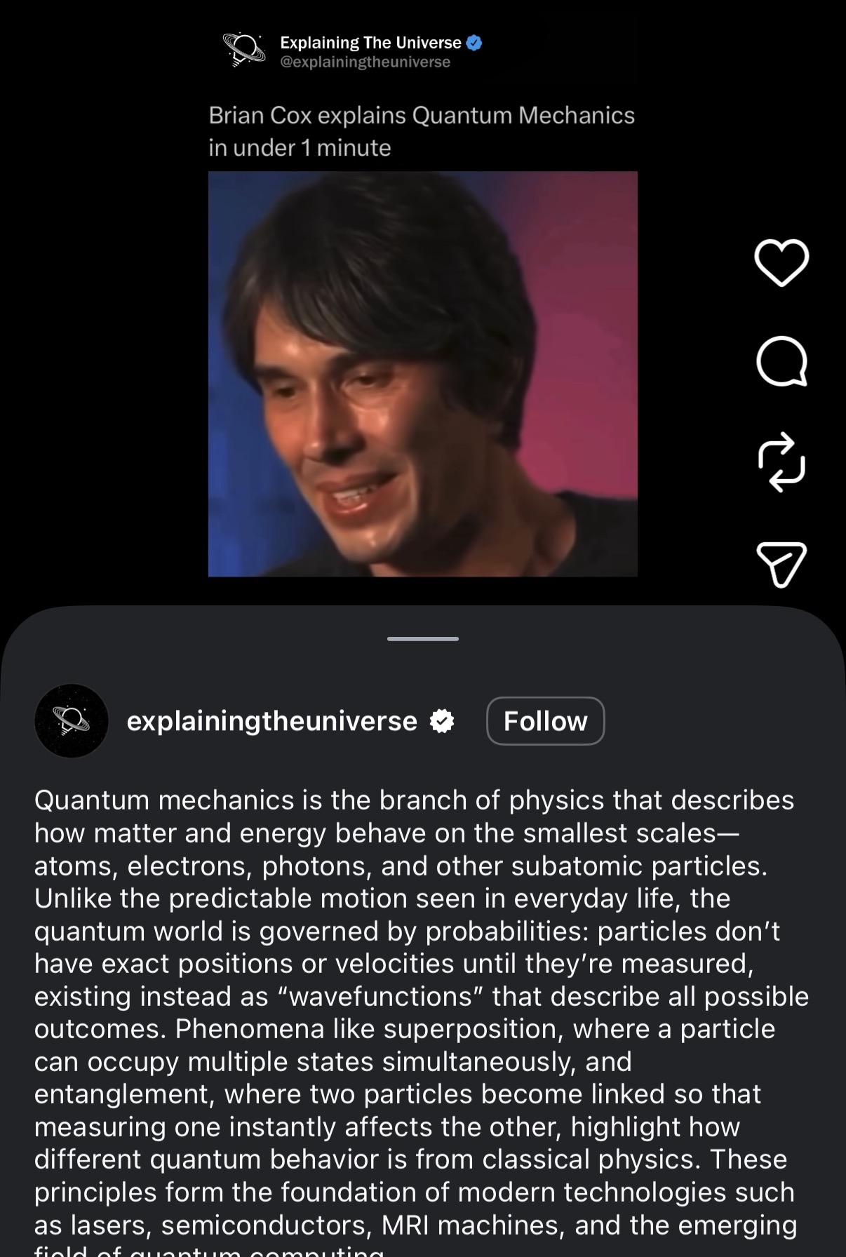Click the caption sheet's drag handle bar
Screen dimensions: 846x1257
pyautogui.click(x=422, y=639)
